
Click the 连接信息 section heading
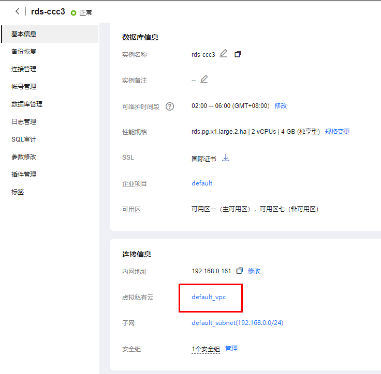(137, 254)
